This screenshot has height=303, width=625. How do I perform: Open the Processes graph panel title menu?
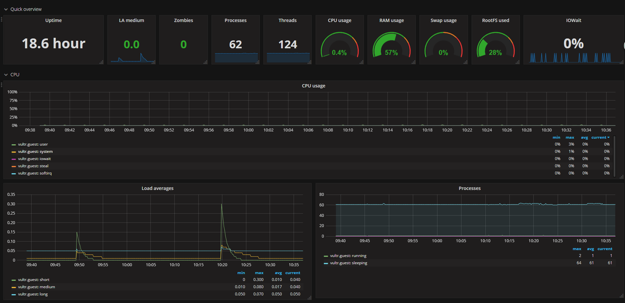470,188
